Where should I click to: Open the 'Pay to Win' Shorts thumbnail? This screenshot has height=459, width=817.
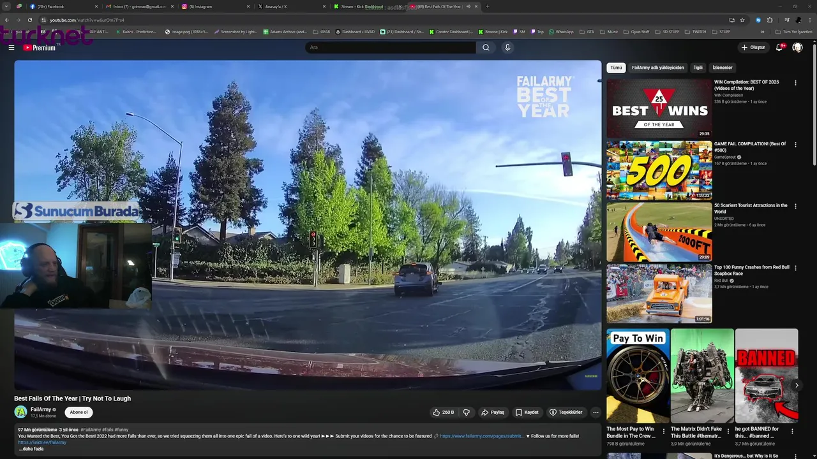click(x=638, y=376)
